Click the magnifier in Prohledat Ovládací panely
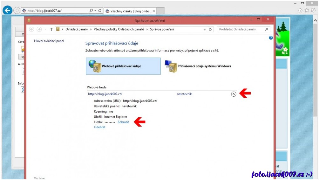319x180 pixels. pyautogui.click(x=267, y=29)
